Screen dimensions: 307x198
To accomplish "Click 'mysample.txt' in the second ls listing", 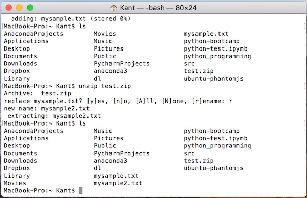I will click(116, 176).
